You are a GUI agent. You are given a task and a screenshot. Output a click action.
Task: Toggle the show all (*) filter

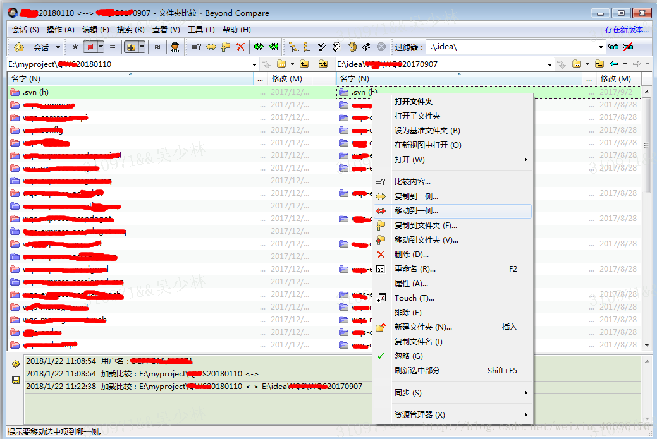pos(75,47)
